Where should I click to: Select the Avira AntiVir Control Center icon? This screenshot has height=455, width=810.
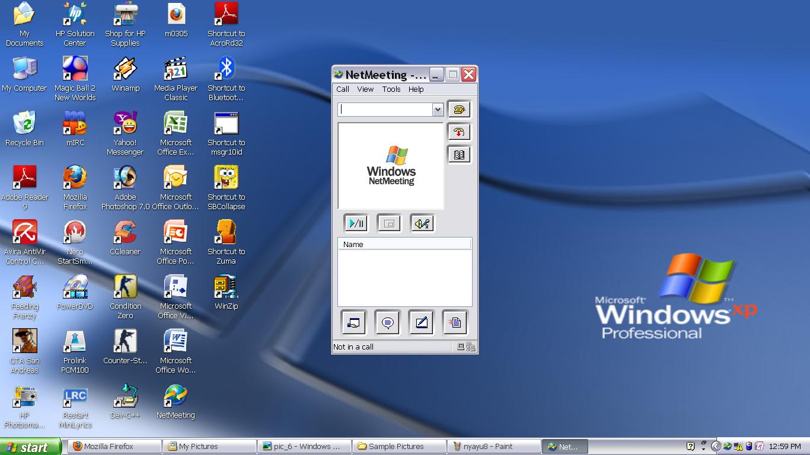pos(24,243)
